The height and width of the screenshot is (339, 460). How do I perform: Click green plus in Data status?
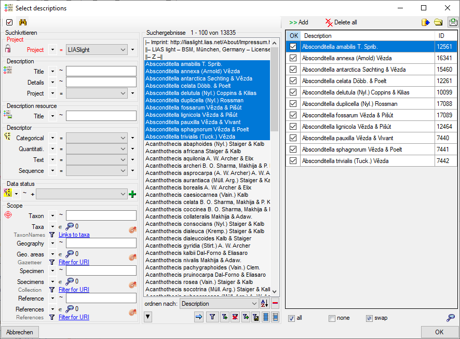tap(132, 194)
